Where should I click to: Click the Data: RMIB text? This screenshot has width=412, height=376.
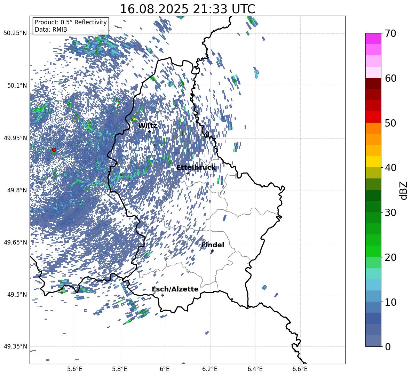(x=51, y=30)
